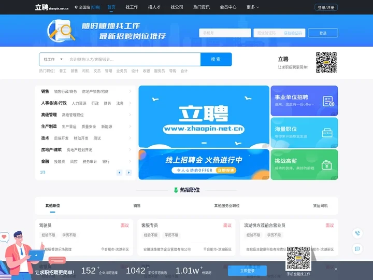The height and width of the screenshot is (280, 373).
Task: Open the 客服专员 job card title
Action: click(x=149, y=225)
